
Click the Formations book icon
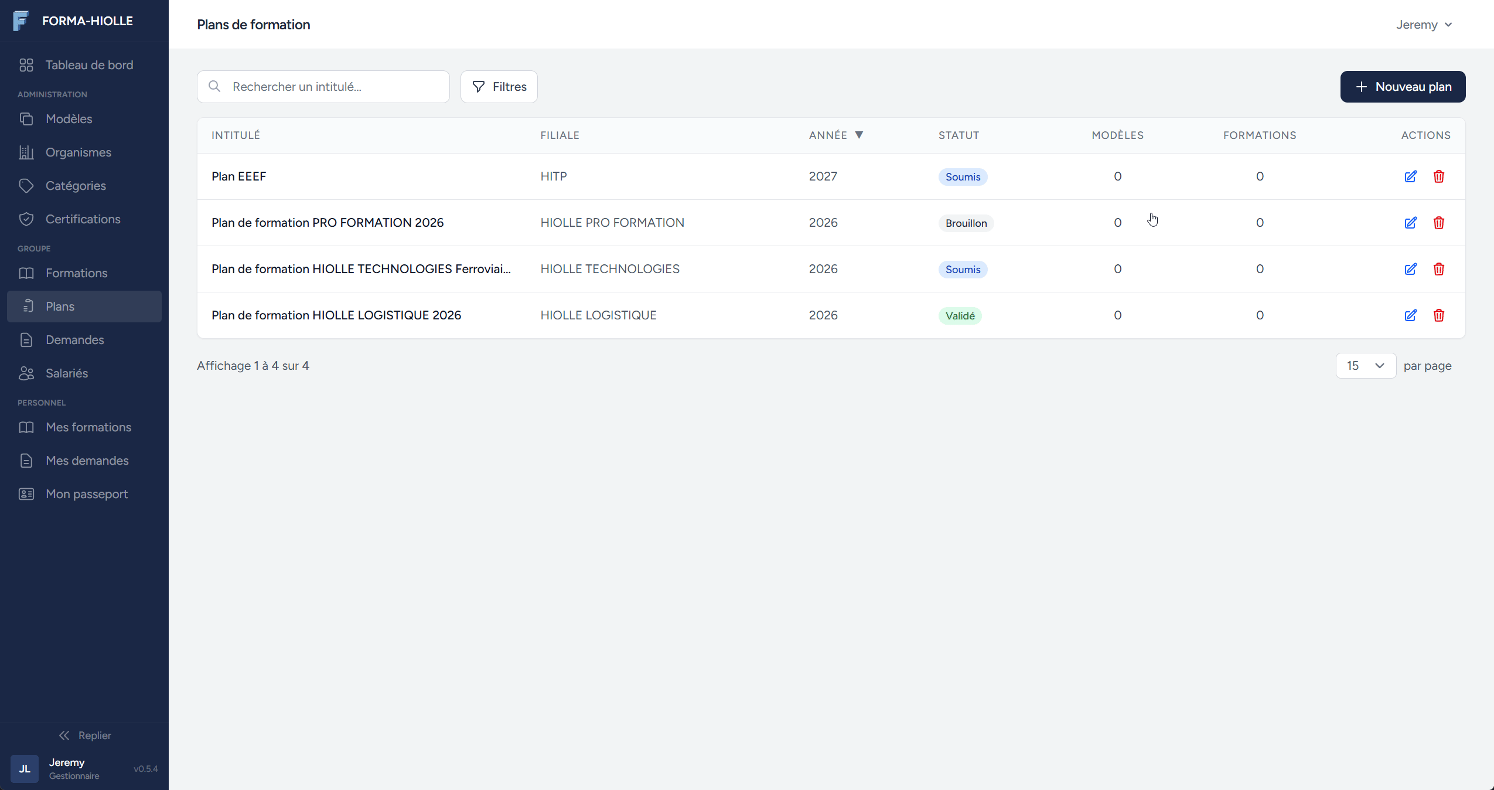26,273
